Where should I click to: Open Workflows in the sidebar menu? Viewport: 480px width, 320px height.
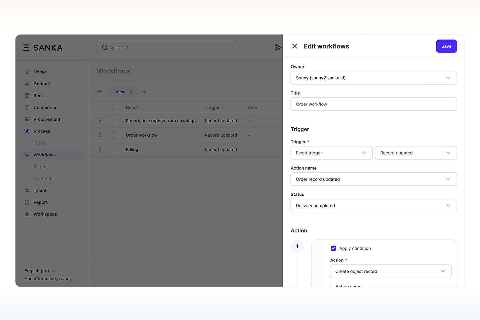(x=45, y=155)
